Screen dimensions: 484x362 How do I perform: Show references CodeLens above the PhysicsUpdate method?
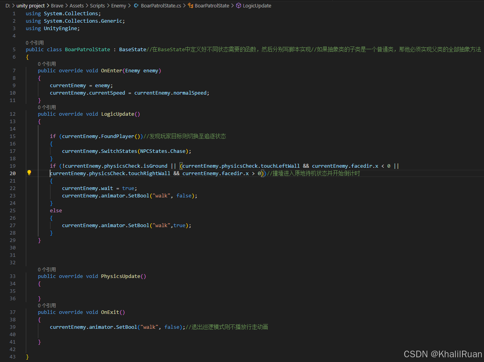47,269
